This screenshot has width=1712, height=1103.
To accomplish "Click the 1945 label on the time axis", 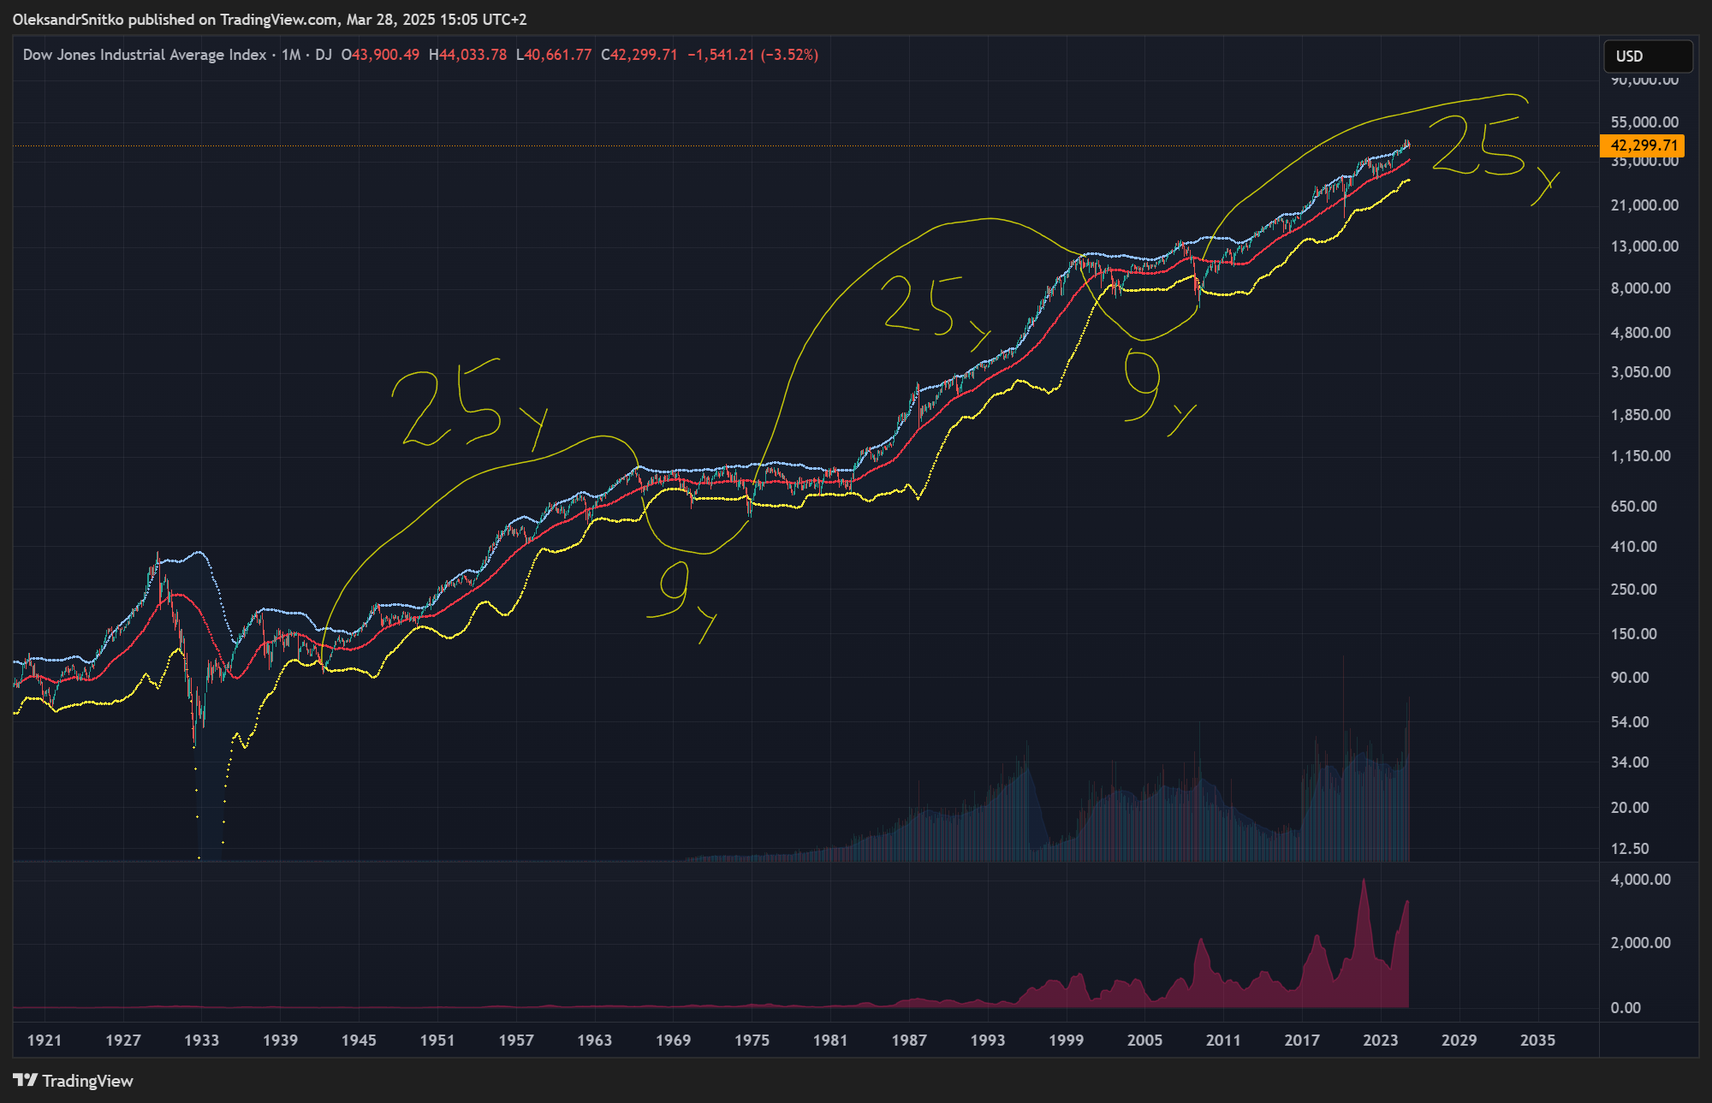I will [359, 1040].
